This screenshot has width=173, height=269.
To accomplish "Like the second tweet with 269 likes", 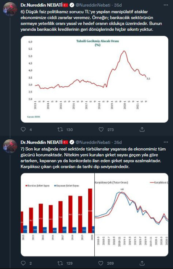I will click(101, 263).
